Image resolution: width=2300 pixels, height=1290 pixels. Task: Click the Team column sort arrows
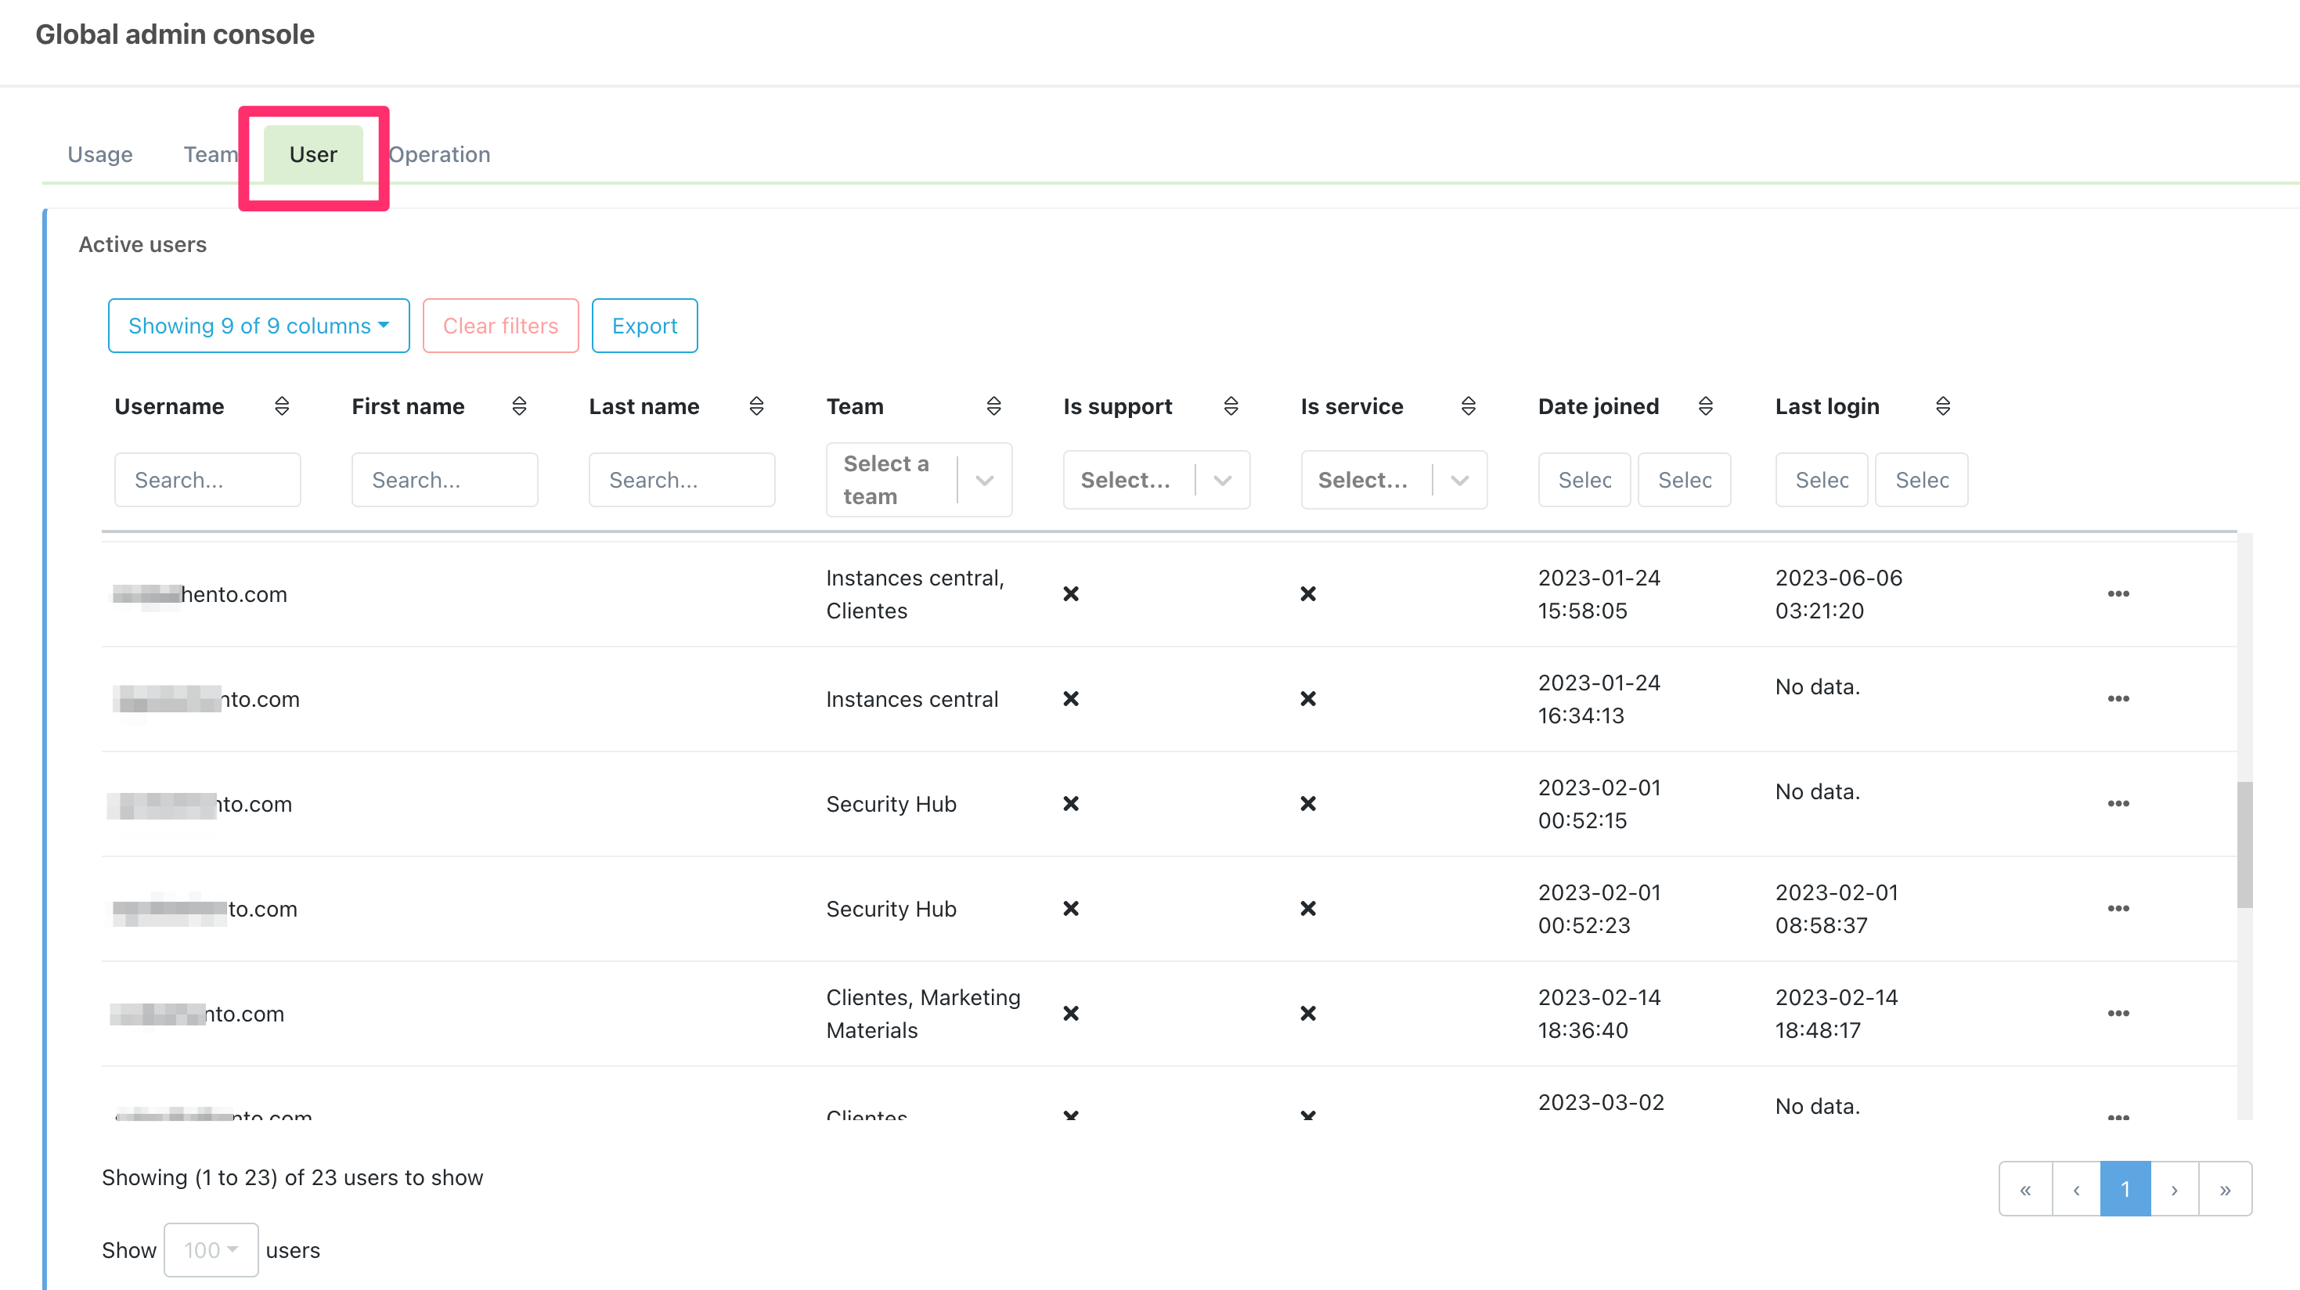tap(993, 406)
